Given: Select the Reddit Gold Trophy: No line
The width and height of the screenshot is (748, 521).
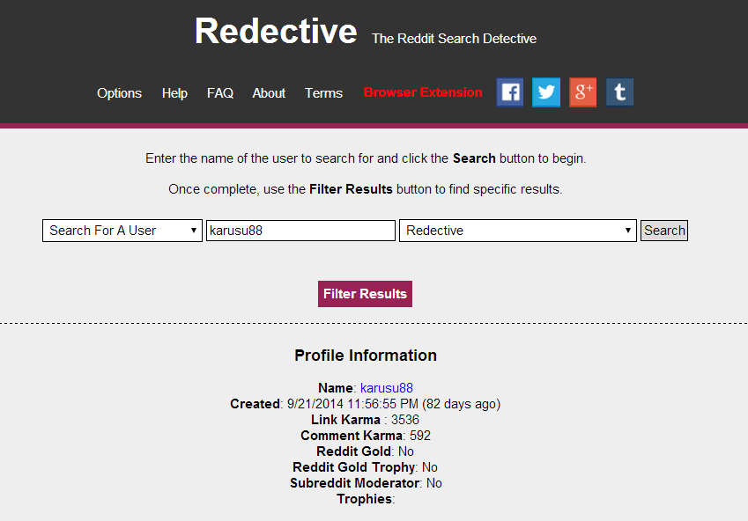Looking at the screenshot, I should (x=365, y=467).
